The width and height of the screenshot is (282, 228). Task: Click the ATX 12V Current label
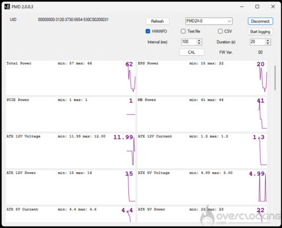[x=155, y=136]
